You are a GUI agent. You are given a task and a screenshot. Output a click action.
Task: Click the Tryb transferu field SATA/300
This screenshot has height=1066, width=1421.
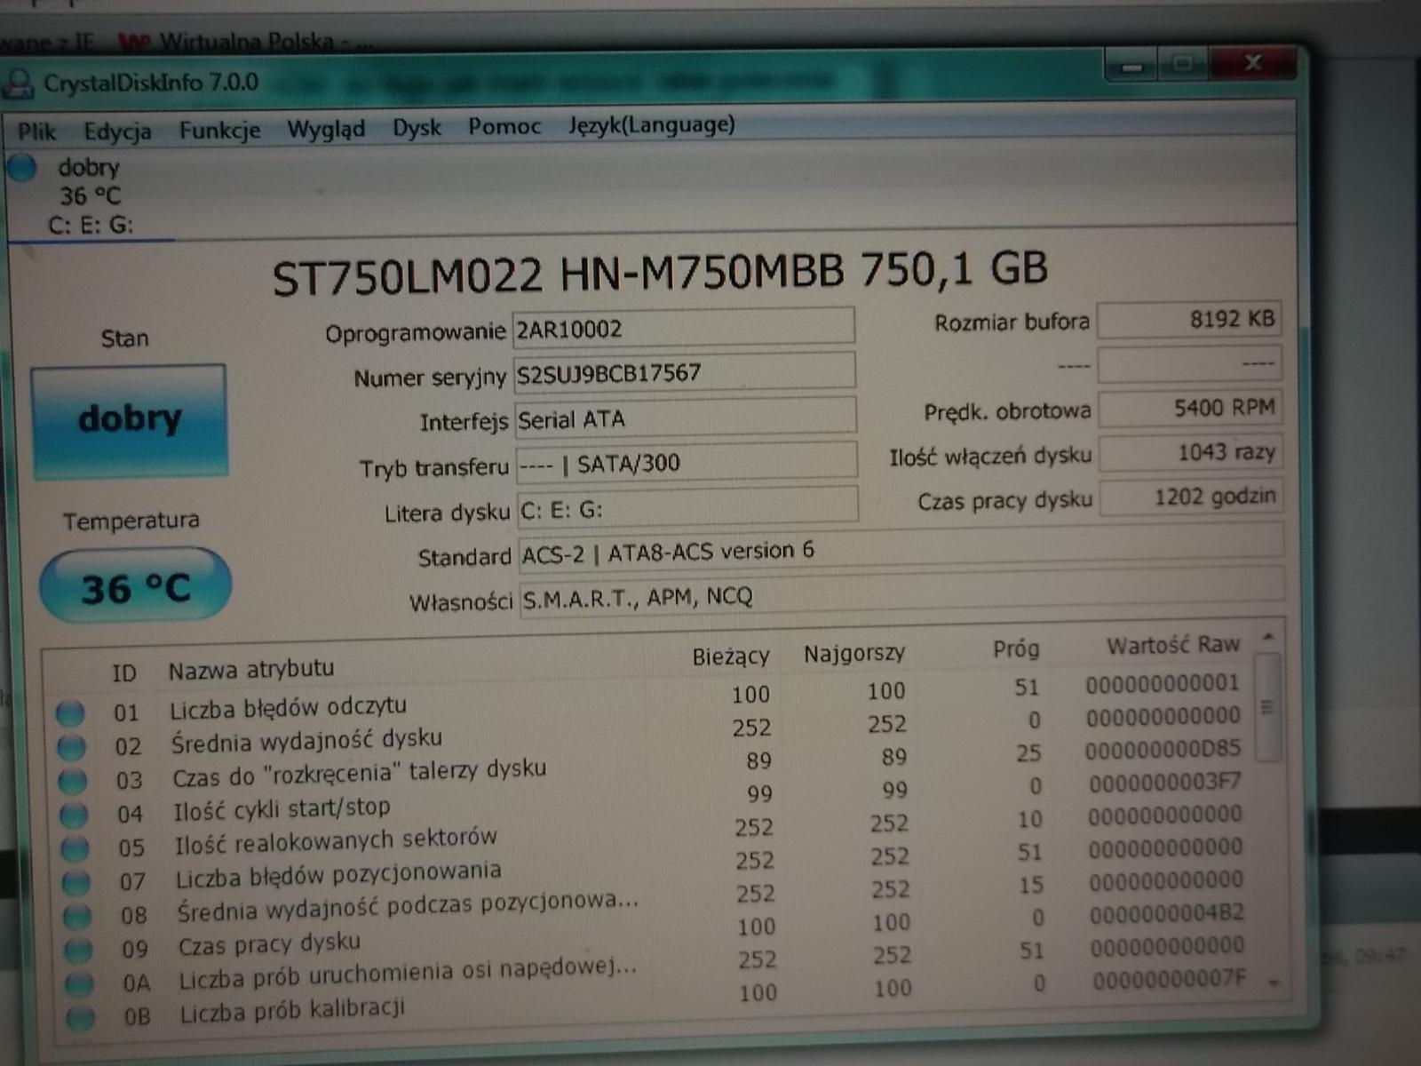pyautogui.click(x=686, y=463)
